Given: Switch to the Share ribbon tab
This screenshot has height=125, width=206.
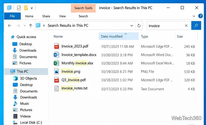Looking at the screenshot, I should 46,16.
